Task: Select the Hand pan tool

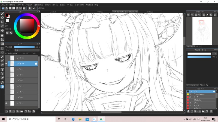Action: tap(2, 87)
